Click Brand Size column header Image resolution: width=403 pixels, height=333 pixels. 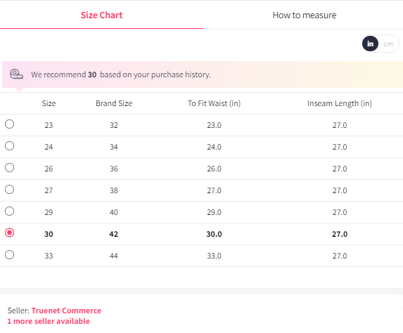pyautogui.click(x=114, y=103)
